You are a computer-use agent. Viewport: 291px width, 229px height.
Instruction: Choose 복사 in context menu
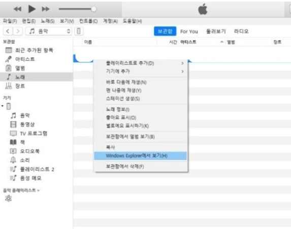tap(141, 147)
